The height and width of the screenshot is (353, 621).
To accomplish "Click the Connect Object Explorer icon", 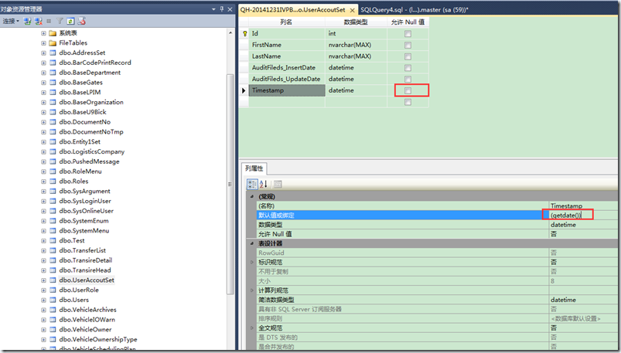I will (27, 21).
